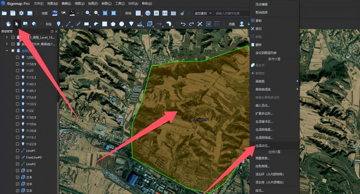Expand the 面转换成线 submenu arrow

tap(297, 89)
